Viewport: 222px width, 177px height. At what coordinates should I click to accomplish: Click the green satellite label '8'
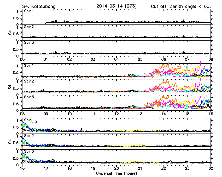(32, 122)
